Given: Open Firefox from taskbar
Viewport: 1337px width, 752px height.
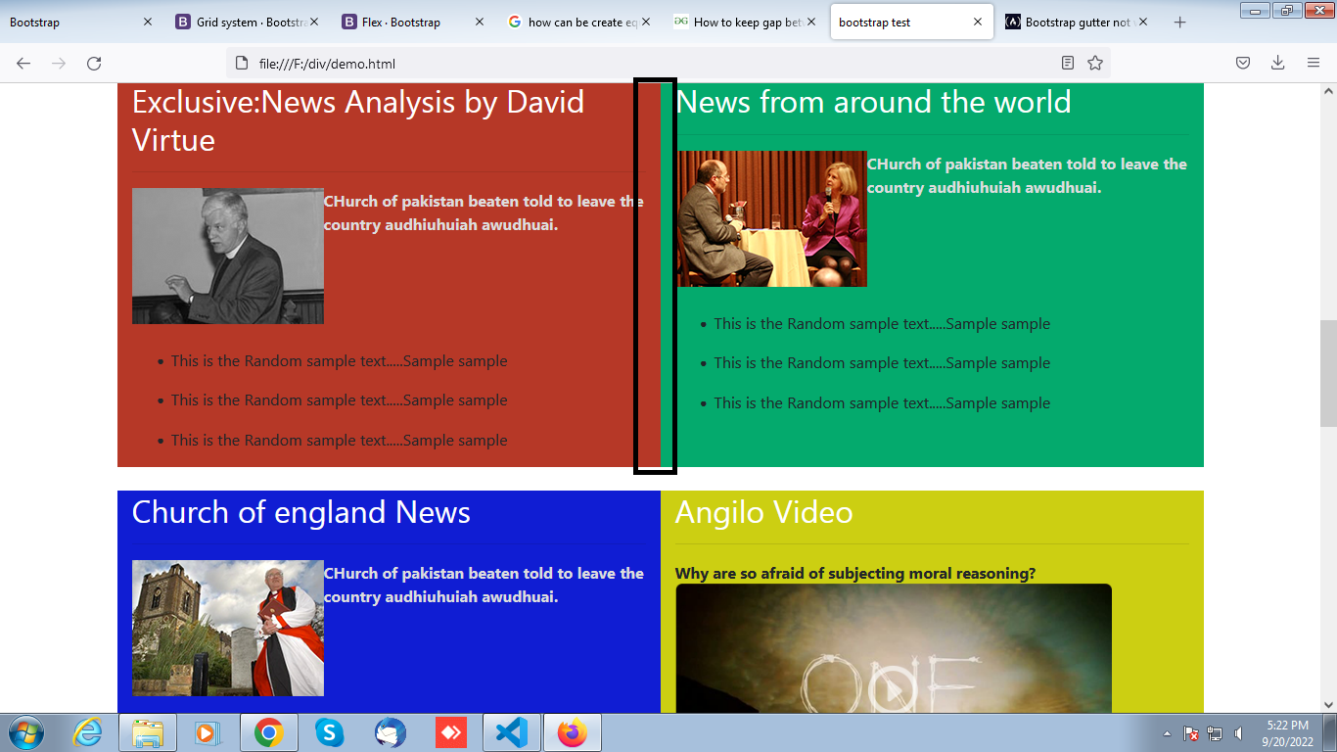Looking at the screenshot, I should pyautogui.click(x=573, y=732).
